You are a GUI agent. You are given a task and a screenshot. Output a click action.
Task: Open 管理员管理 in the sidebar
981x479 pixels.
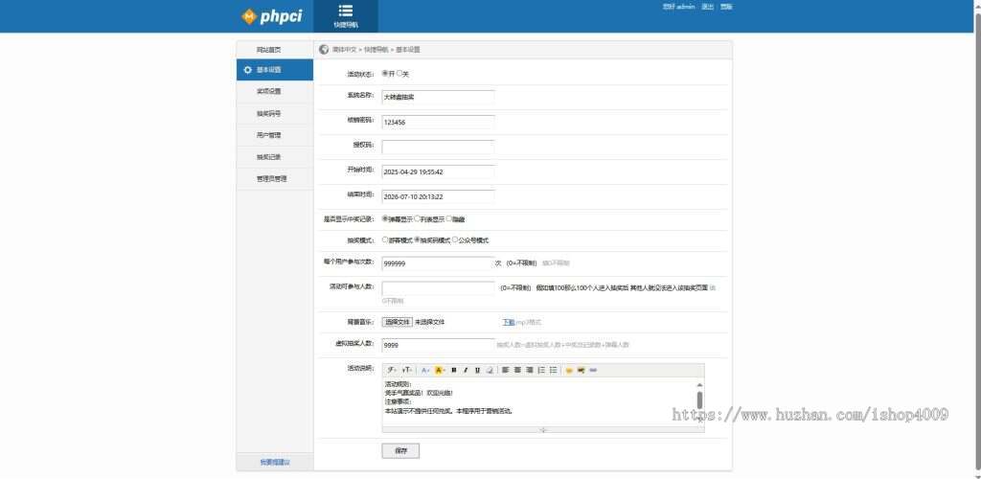275,178
